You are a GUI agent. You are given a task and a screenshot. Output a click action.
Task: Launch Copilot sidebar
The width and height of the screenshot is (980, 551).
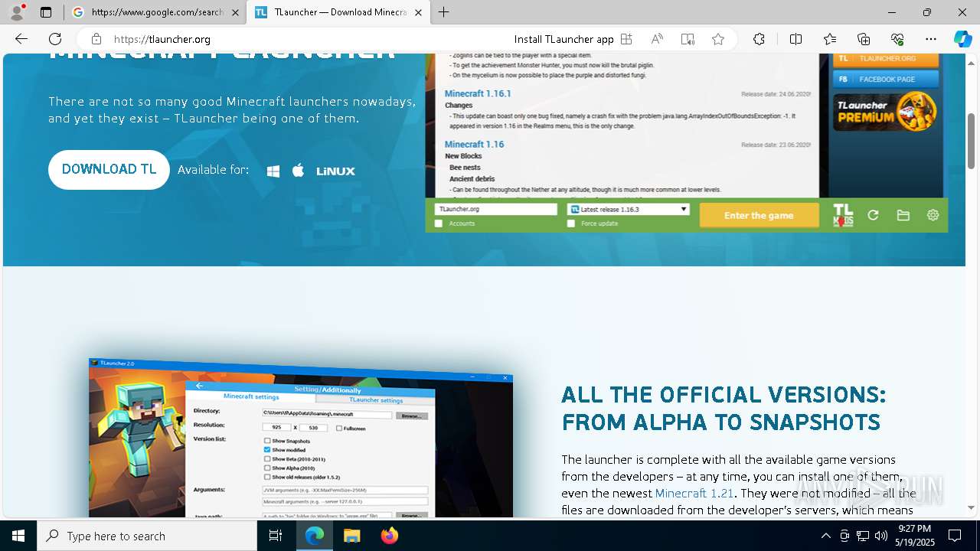[962, 39]
